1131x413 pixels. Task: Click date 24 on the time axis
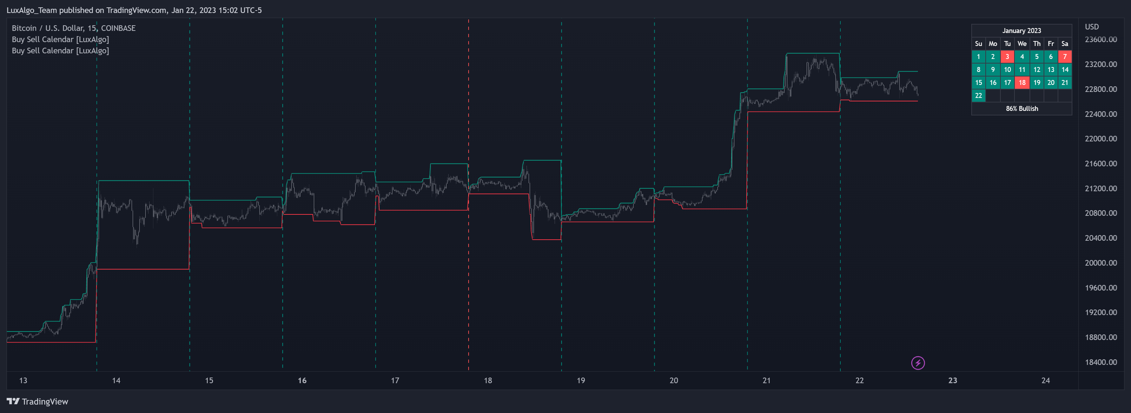[1045, 380]
